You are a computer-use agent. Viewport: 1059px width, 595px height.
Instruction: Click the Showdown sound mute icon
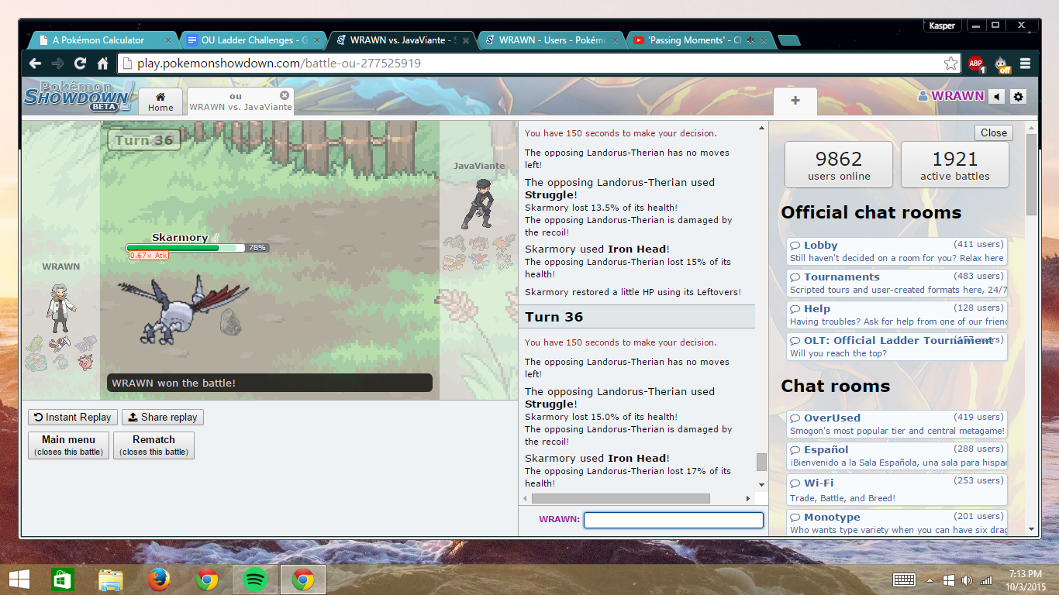[x=997, y=97]
